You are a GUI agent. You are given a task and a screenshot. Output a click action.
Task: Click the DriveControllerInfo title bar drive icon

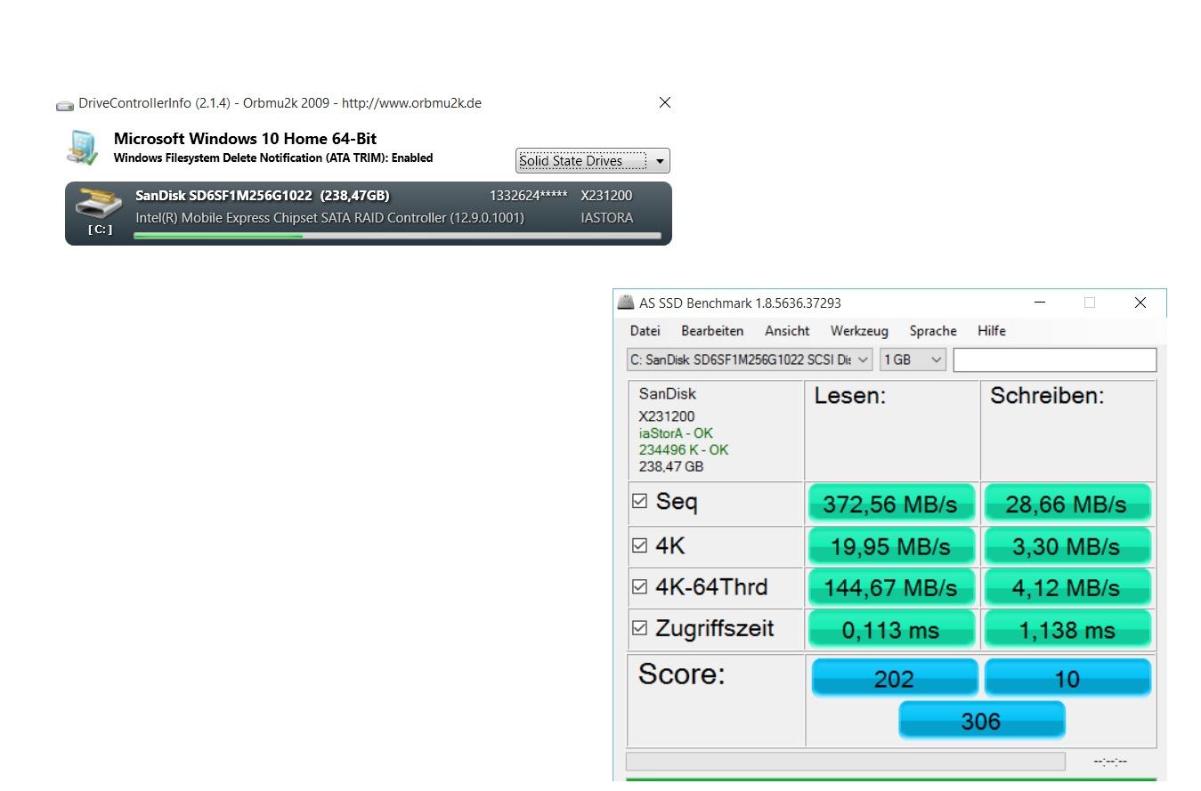pyautogui.click(x=65, y=104)
